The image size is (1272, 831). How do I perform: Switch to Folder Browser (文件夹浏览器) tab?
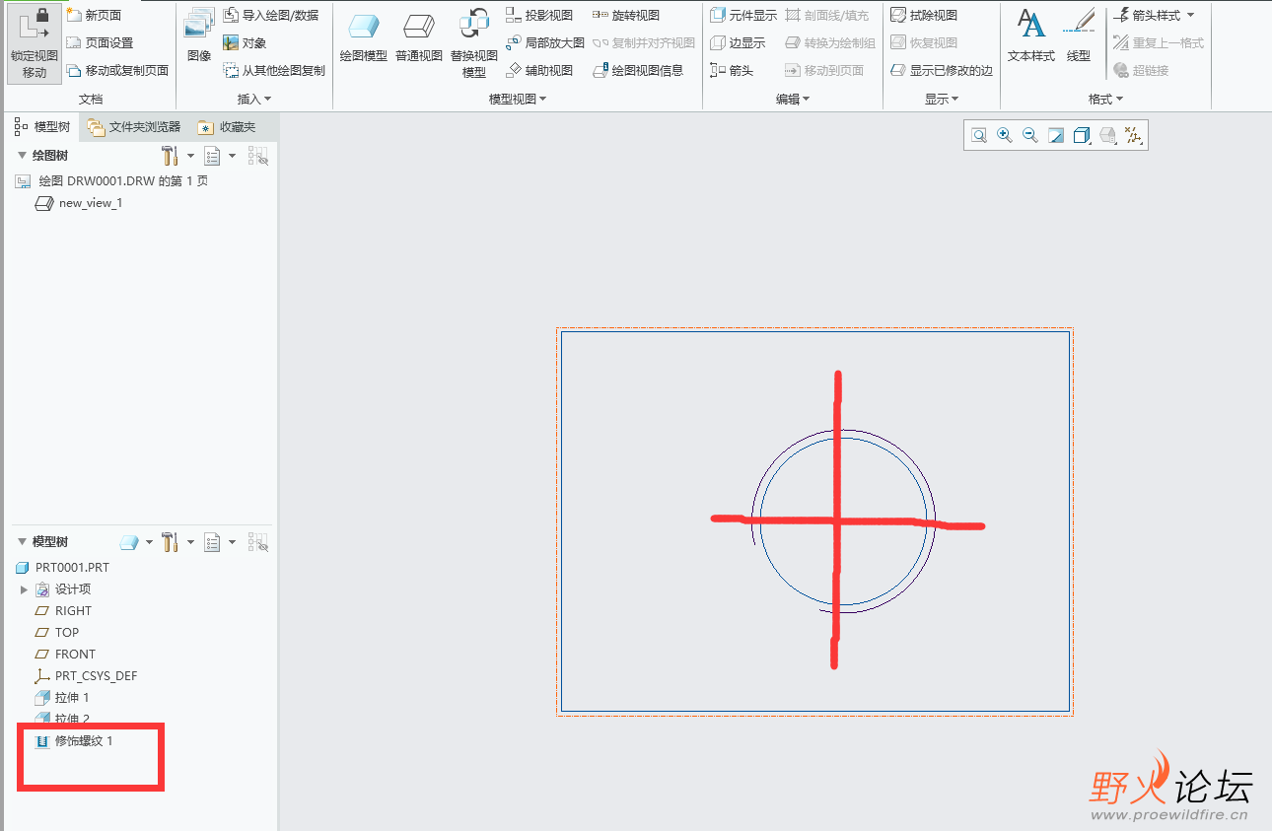[x=133, y=127]
